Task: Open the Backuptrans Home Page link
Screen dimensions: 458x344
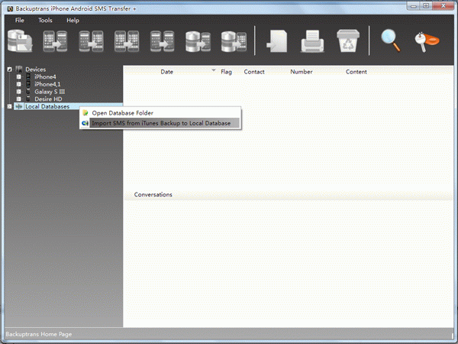Action: click(x=39, y=334)
